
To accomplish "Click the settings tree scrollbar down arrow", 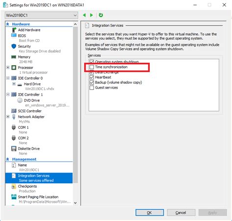I will point(75,203).
